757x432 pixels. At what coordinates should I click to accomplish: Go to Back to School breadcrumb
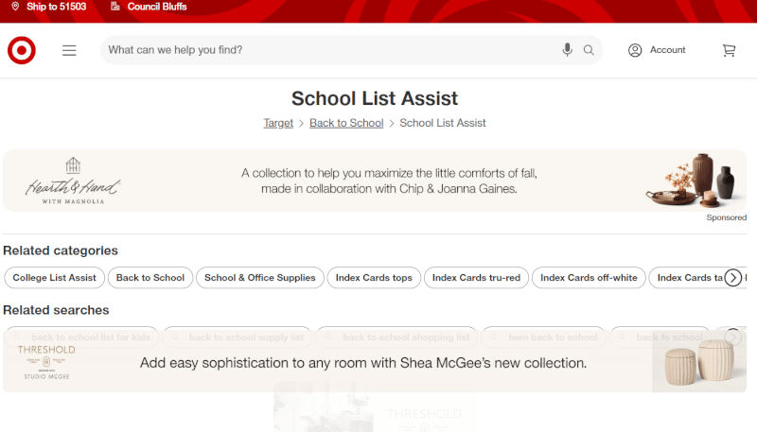[x=346, y=123]
